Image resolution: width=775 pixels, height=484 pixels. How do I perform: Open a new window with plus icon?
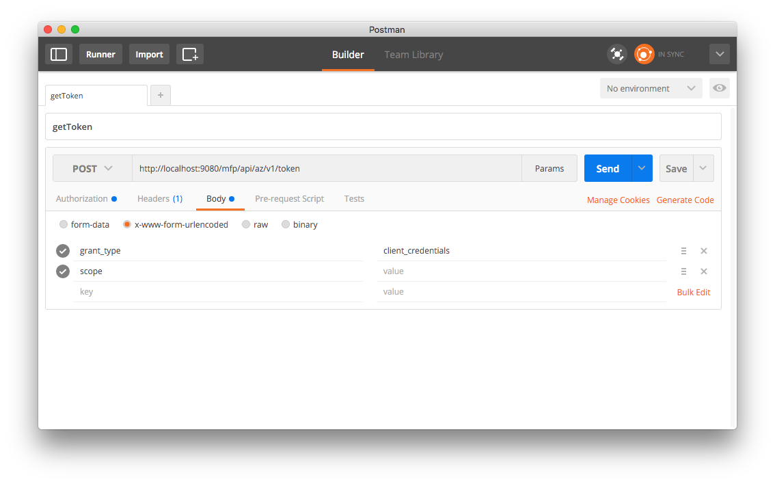coord(190,55)
